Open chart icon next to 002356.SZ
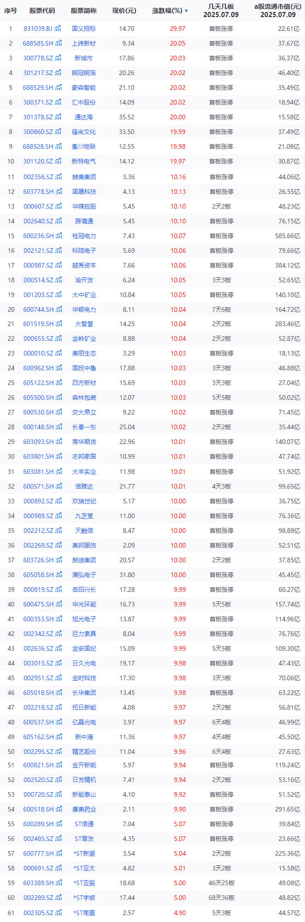The height and width of the screenshot is (922, 305). pyautogui.click(x=58, y=177)
